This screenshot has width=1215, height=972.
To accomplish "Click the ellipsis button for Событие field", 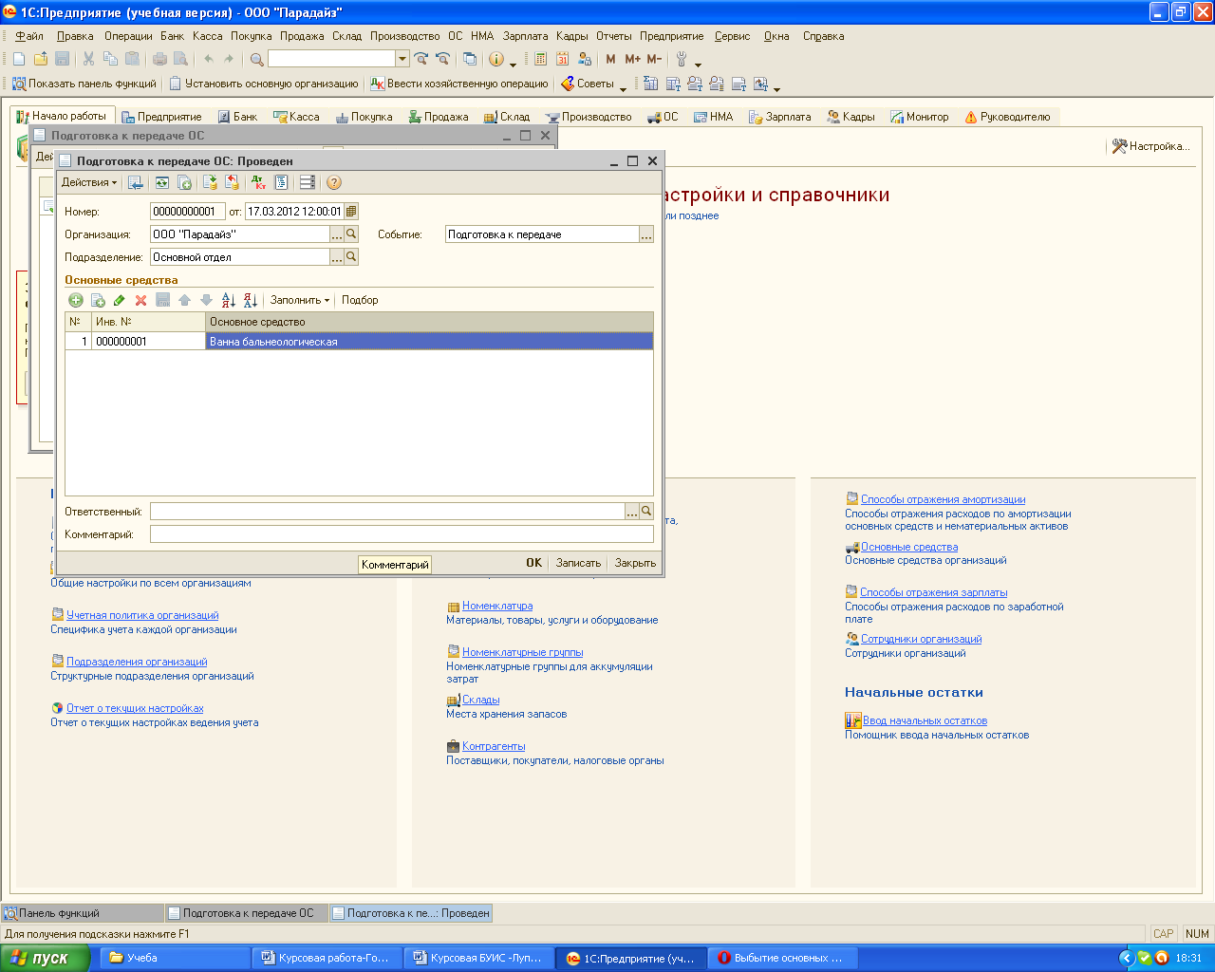I will pos(646,234).
